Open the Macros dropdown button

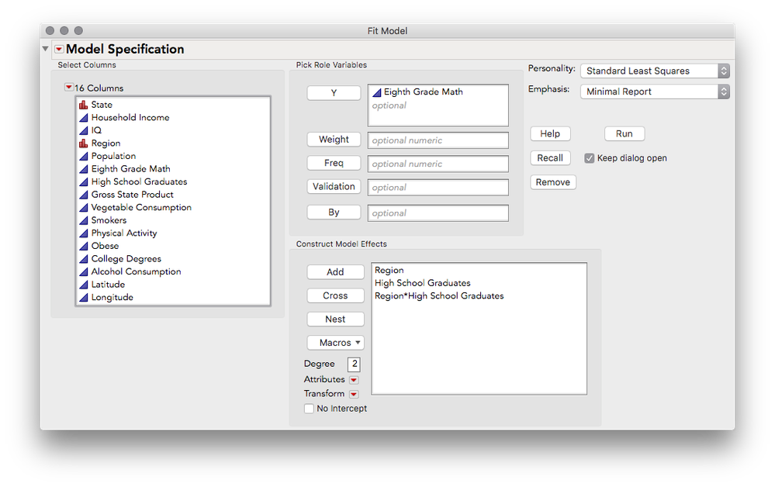pos(336,342)
